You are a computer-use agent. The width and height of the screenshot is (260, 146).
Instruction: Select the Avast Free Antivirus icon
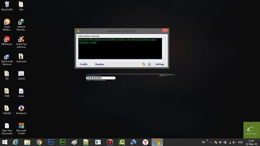[21, 42]
